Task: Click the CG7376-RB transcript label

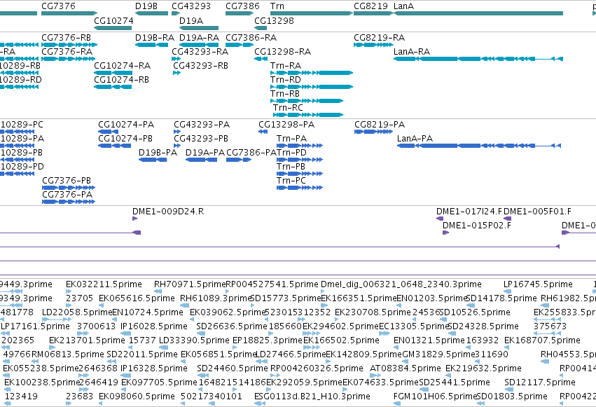Action: pyautogui.click(x=66, y=38)
